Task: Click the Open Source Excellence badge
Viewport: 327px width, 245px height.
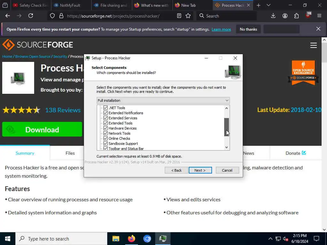Action: 303,73
